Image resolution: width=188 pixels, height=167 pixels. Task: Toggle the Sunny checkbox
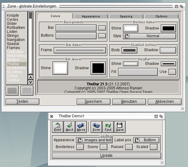click(x=103, y=147)
